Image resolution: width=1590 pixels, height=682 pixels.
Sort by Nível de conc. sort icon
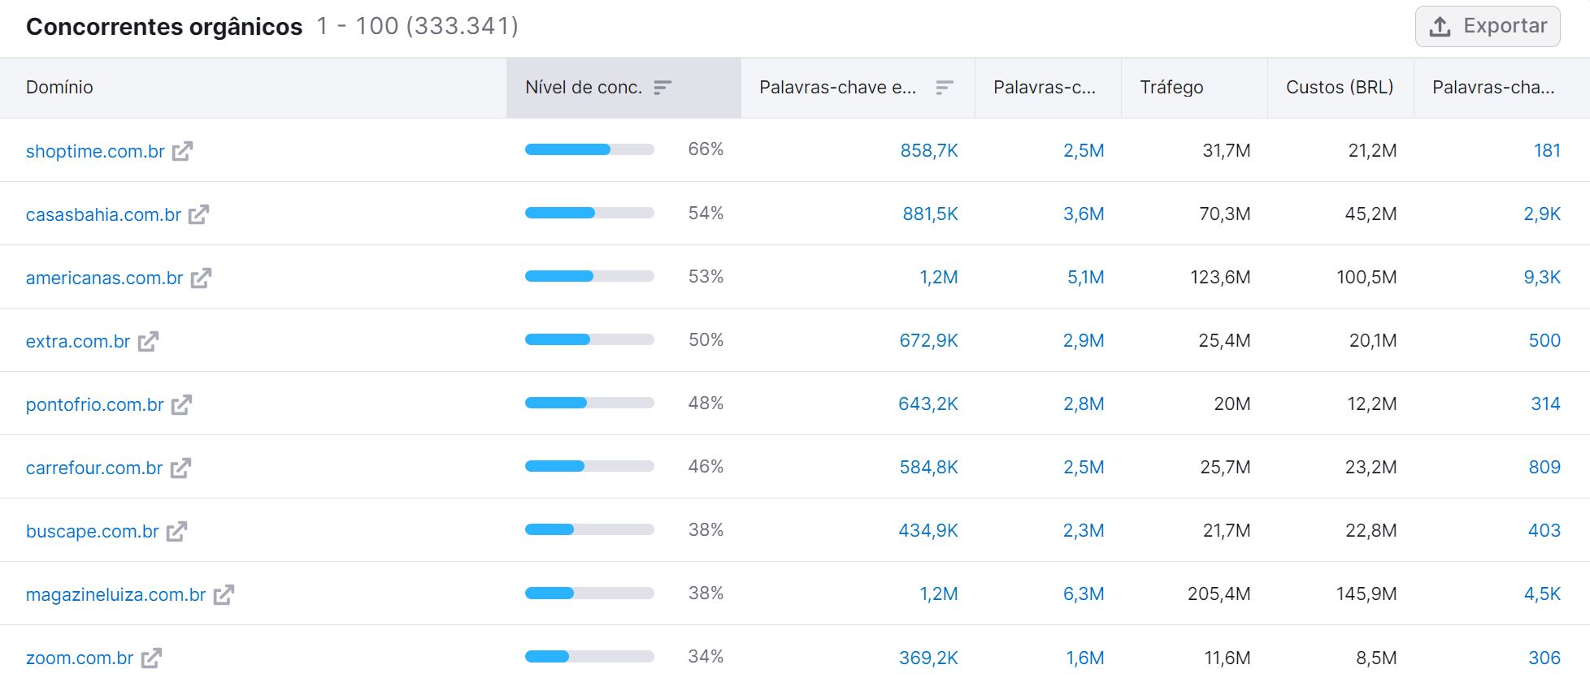662,87
